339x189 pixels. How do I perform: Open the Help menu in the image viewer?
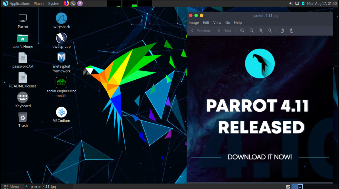(238, 22)
